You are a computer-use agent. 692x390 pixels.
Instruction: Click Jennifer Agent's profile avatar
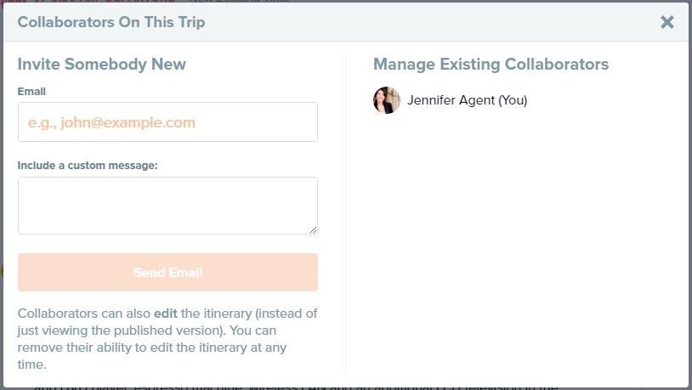pyautogui.click(x=387, y=100)
